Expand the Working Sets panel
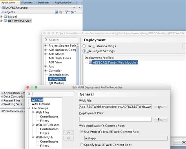 pos(2,104)
